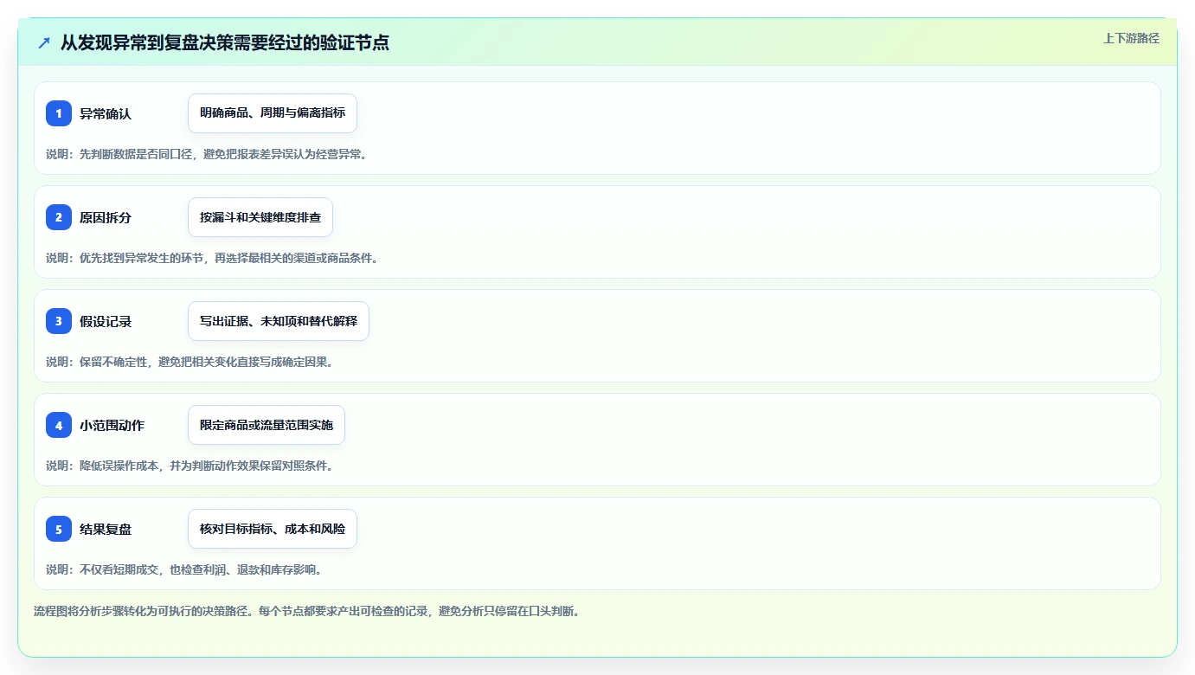Click the heading 从发现异常到复盘决策需要经过的验证节点
The height and width of the screenshot is (675, 1195).
[225, 42]
